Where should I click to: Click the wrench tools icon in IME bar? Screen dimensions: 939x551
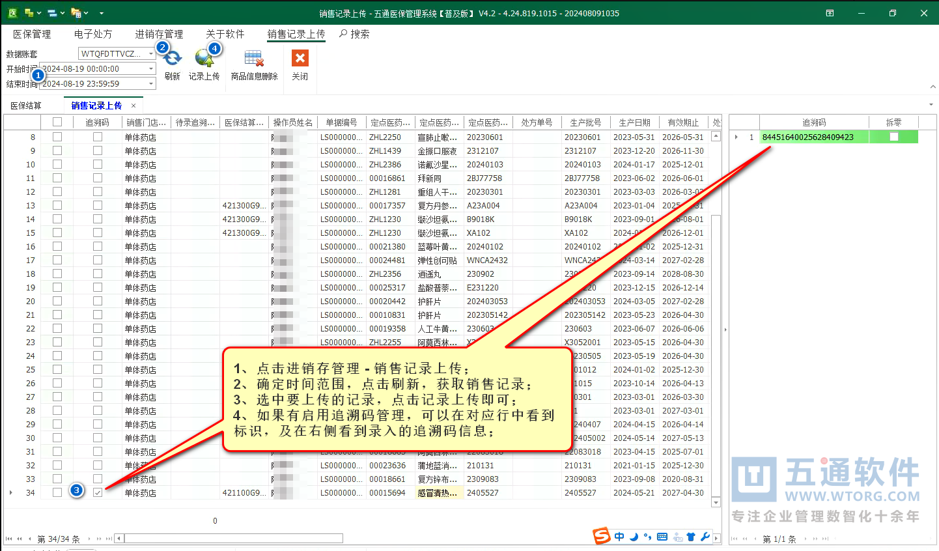click(705, 537)
